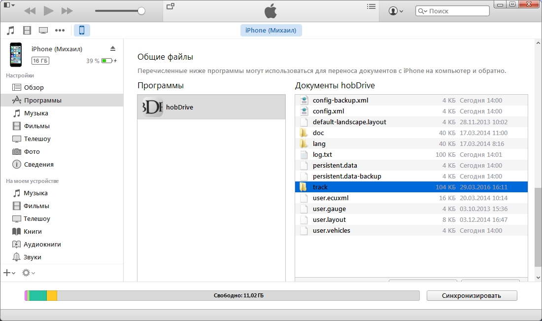This screenshot has height=321, width=542.
Task: Select user.vehicles file
Action: [x=411, y=230]
